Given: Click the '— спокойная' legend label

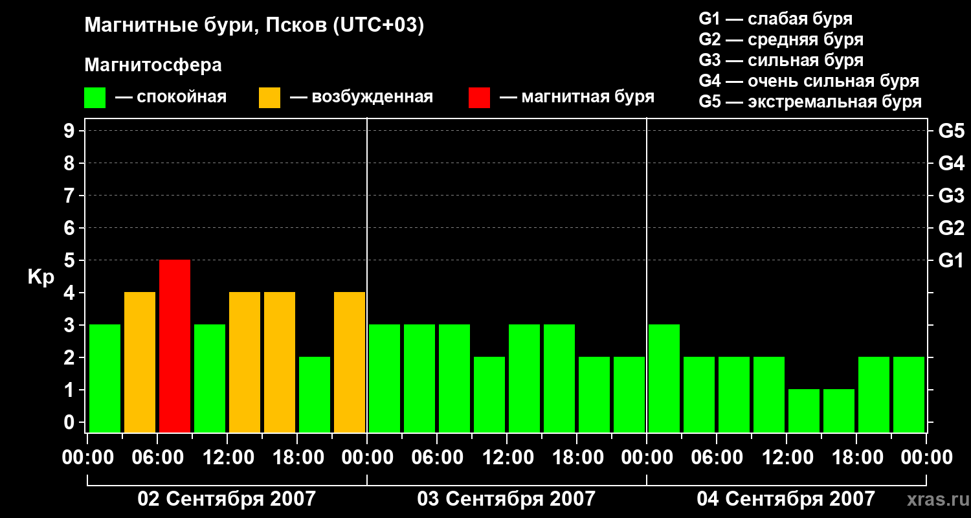Looking at the screenshot, I should coord(171,97).
